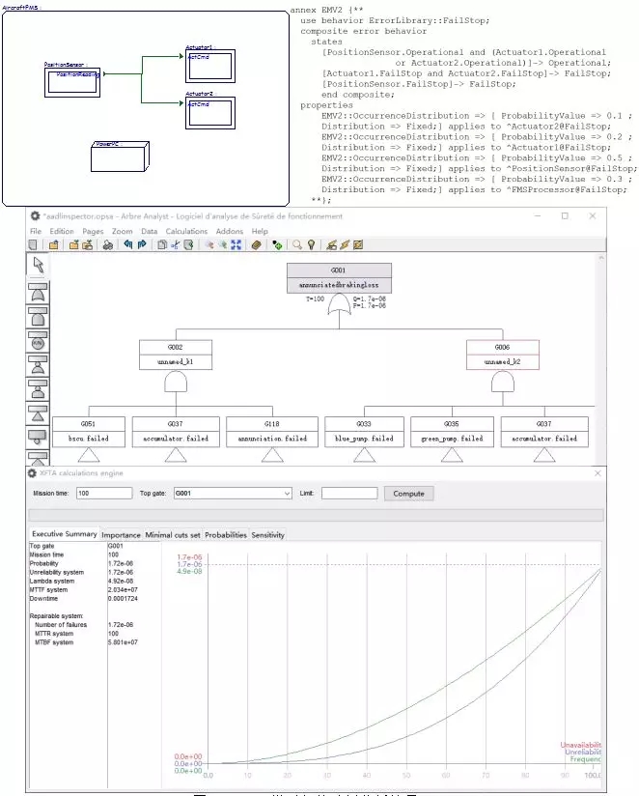Click the Redo blue arrow icon
Image resolution: width=639 pixels, height=796 pixels.
pos(142,245)
